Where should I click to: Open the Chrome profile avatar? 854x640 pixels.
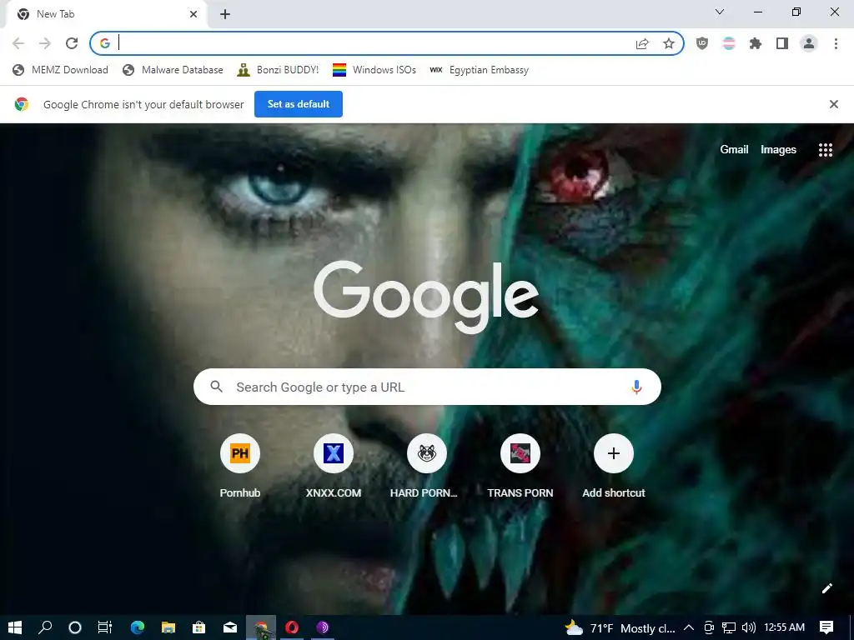pos(809,43)
